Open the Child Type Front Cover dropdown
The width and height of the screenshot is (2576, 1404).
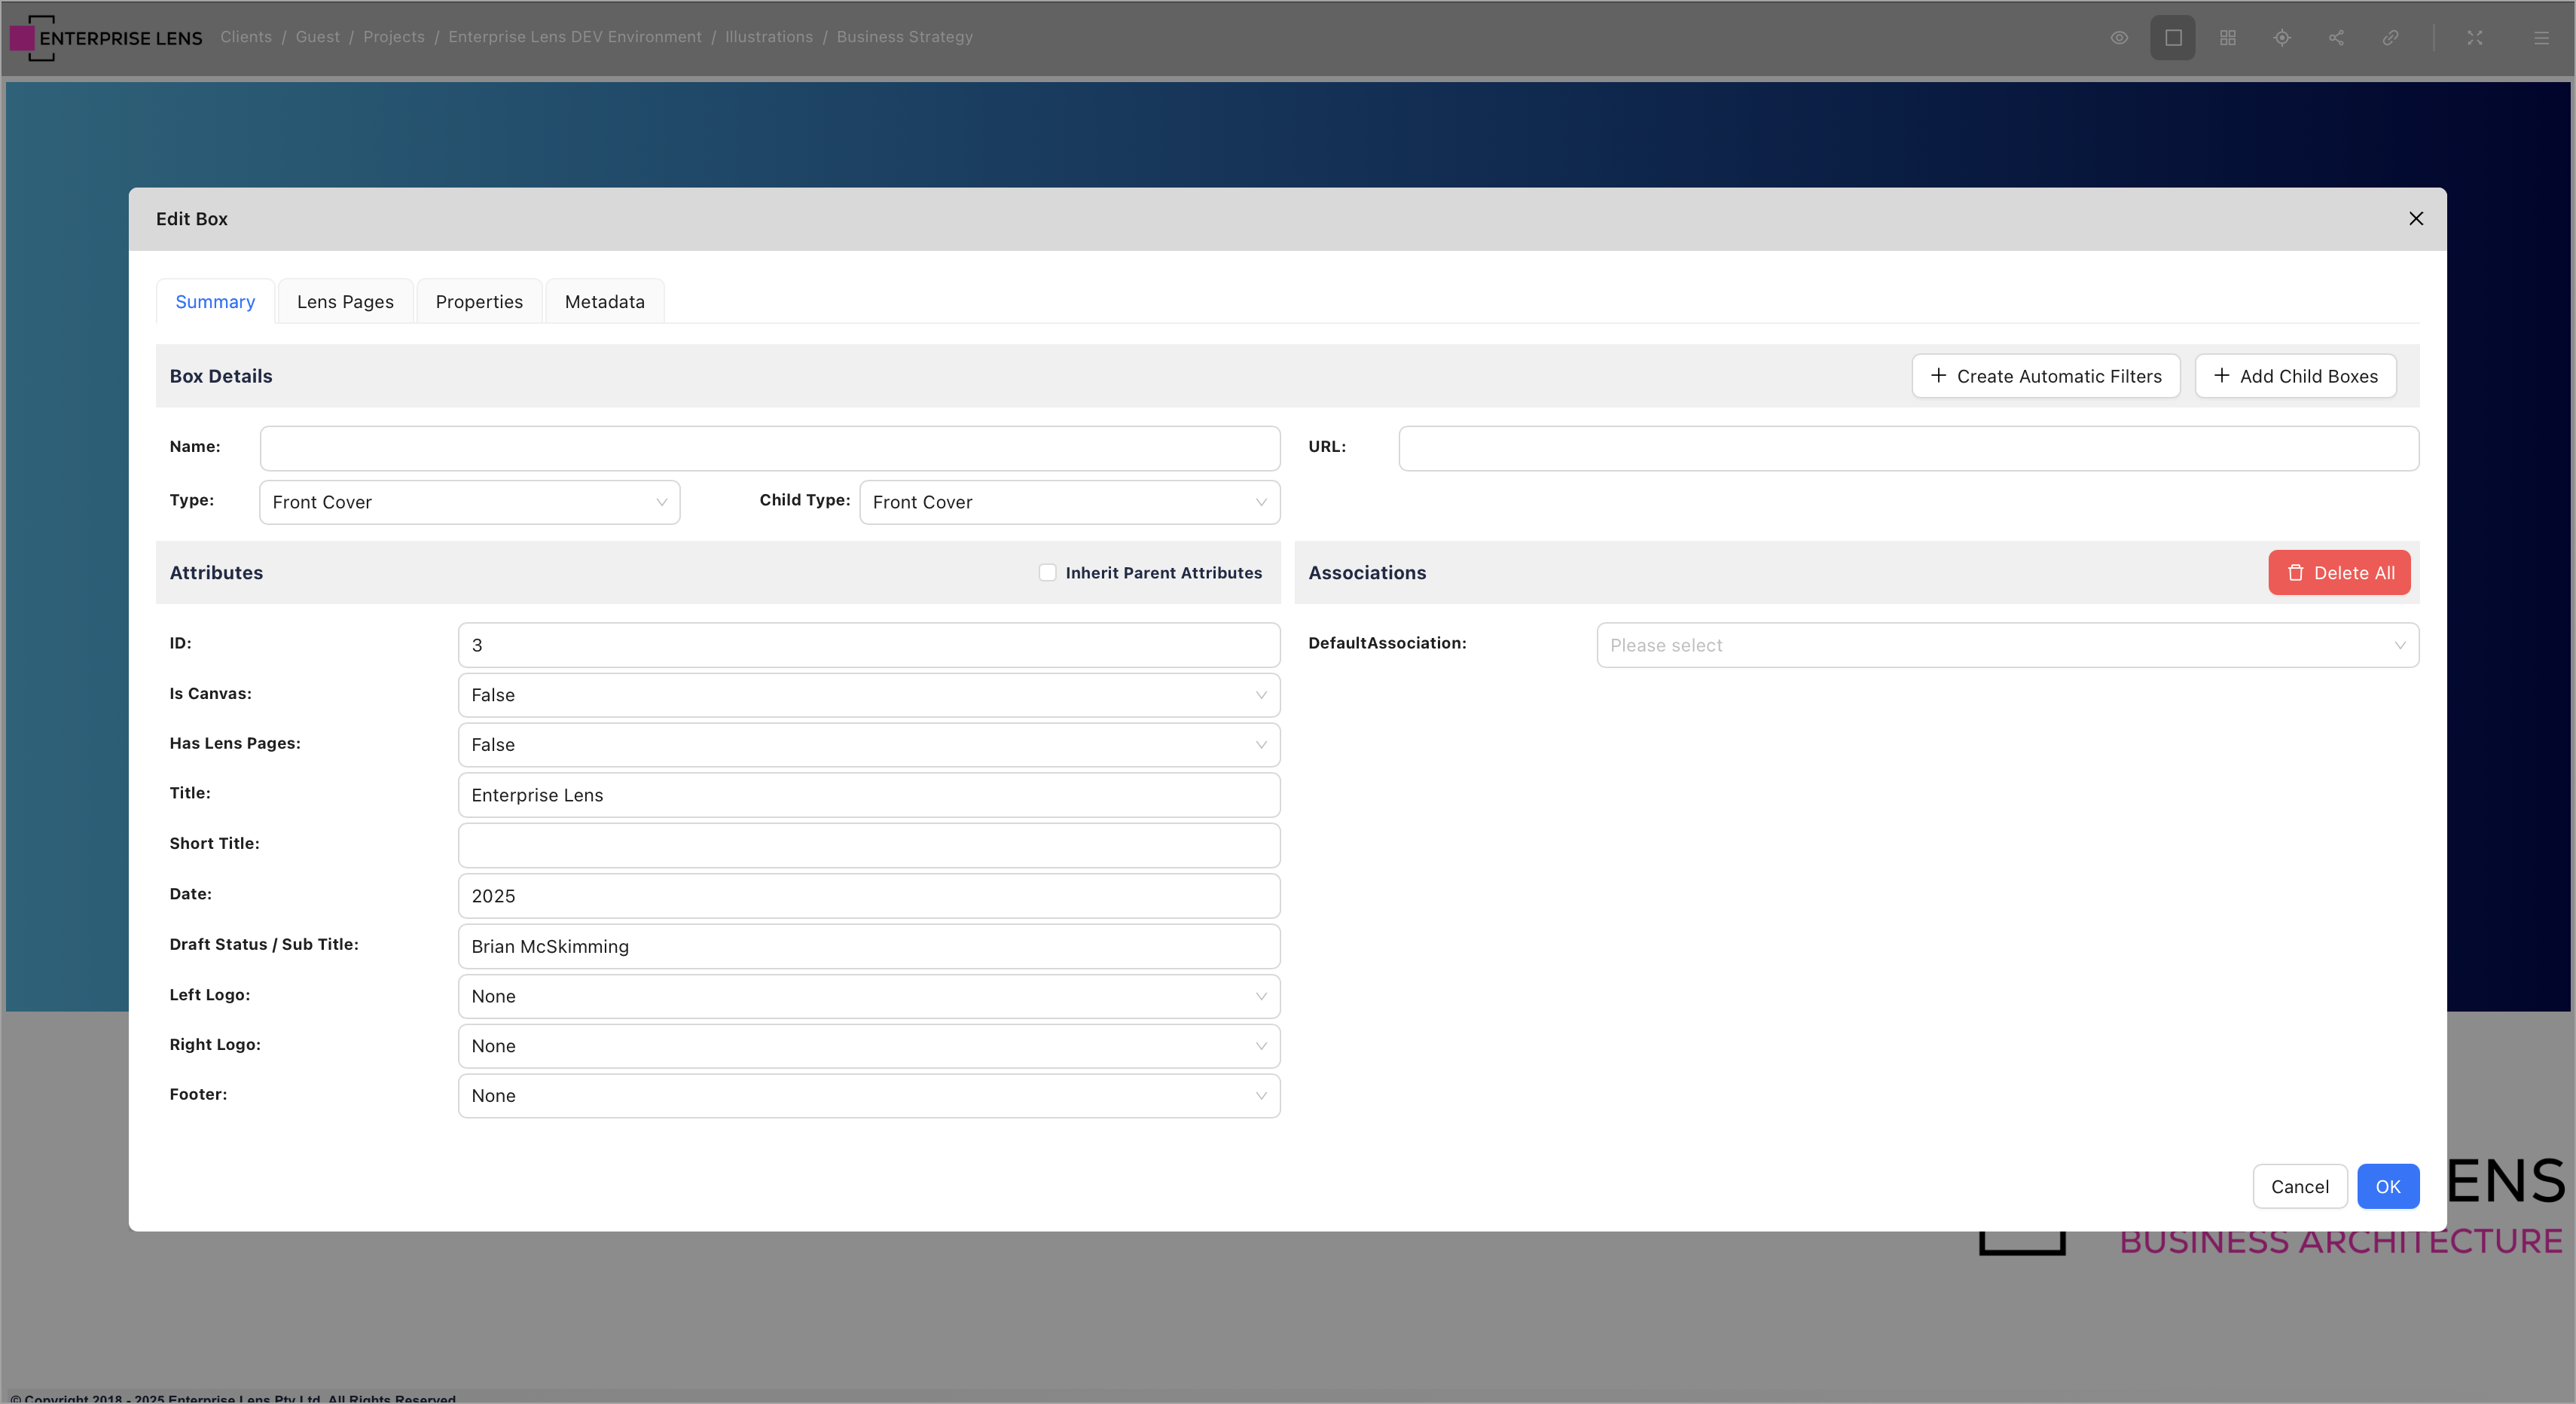tap(1068, 502)
